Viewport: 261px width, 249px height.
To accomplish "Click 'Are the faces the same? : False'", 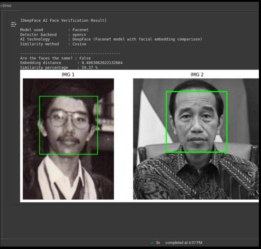I will coord(56,58).
